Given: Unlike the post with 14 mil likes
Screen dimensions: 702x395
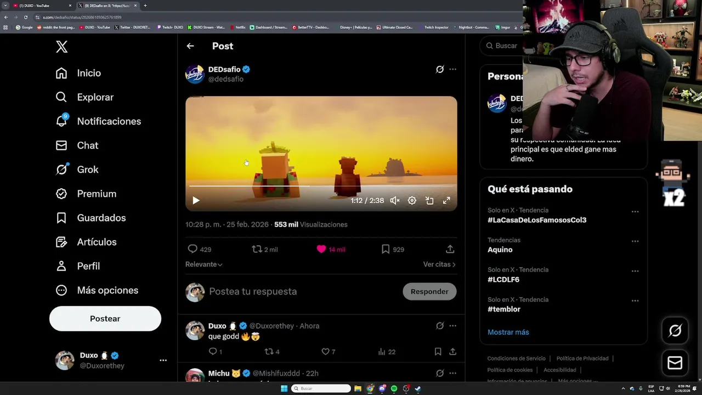Looking at the screenshot, I should coord(321,249).
